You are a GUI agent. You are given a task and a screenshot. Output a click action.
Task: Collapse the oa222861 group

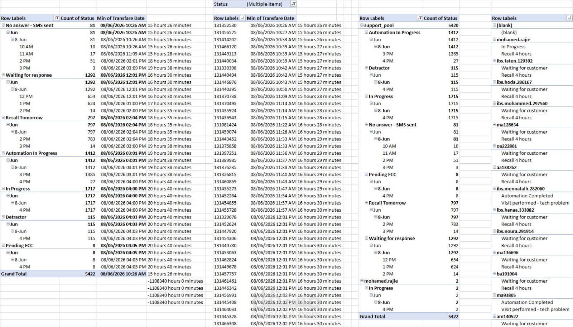click(494, 146)
